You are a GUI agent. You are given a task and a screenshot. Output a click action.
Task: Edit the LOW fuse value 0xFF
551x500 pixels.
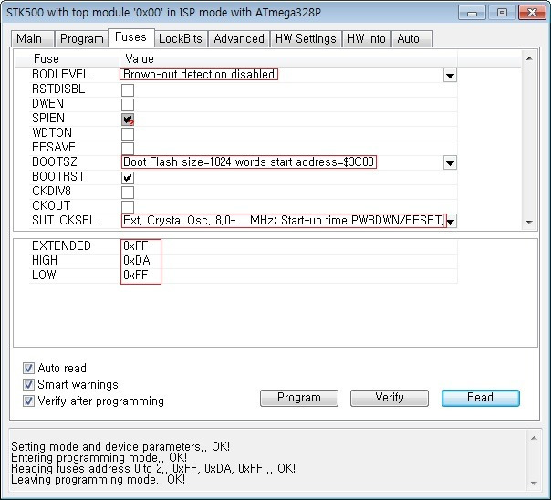coord(136,275)
